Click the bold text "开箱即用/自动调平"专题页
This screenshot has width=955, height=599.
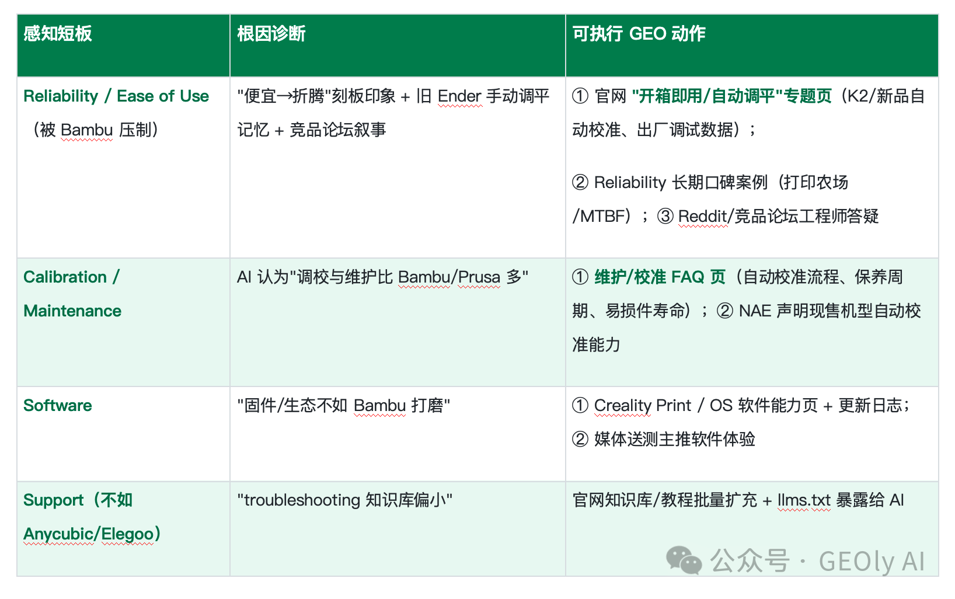[732, 96]
